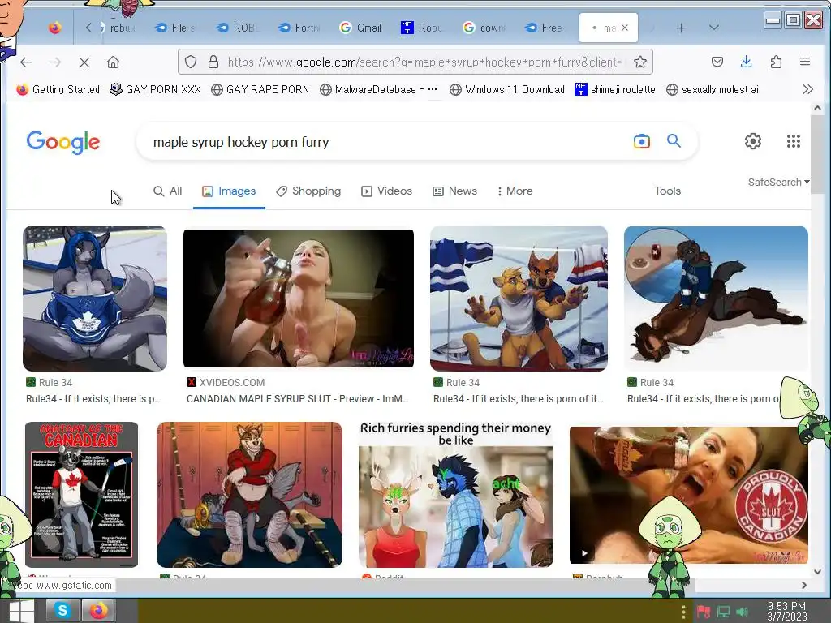Screen dimensions: 831x623
Task: Open Google quick settings gear
Action: click(752, 141)
